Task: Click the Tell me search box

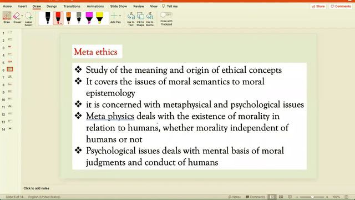Action: (170, 6)
